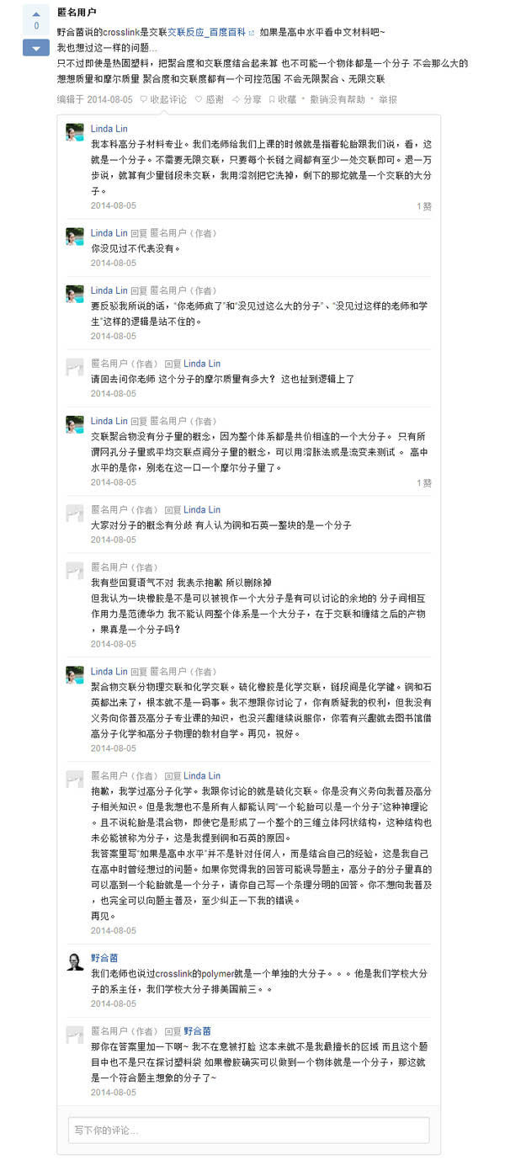Downvote the answer with the down arrow
505x1160 pixels.
pyautogui.click(x=36, y=48)
